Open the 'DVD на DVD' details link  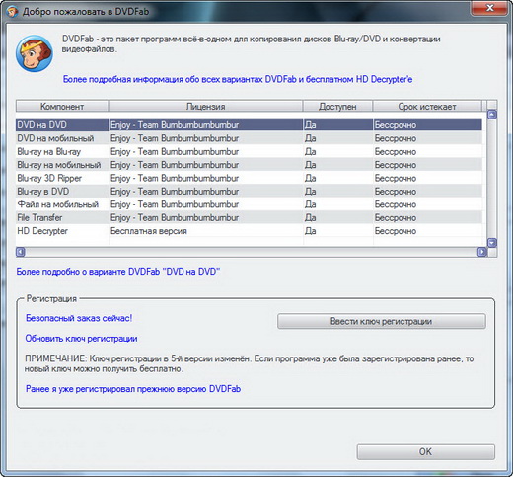tap(118, 272)
